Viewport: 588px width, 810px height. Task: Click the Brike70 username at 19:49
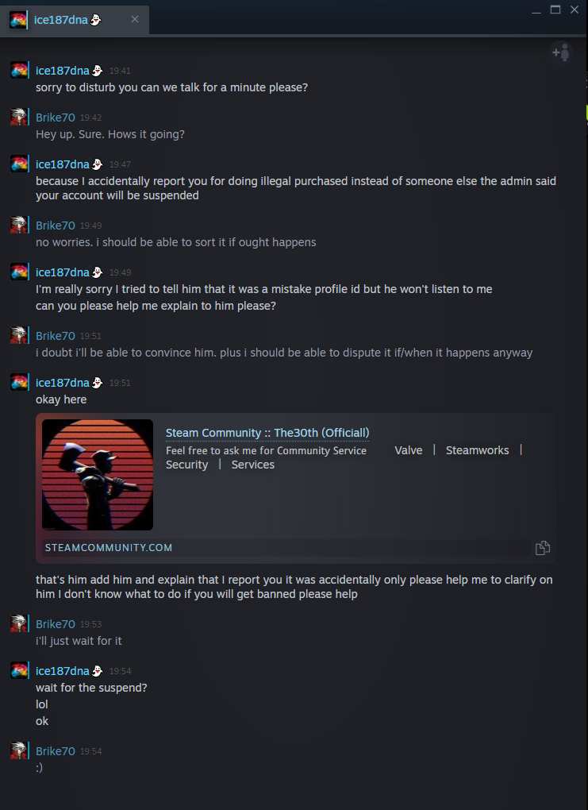coord(56,226)
